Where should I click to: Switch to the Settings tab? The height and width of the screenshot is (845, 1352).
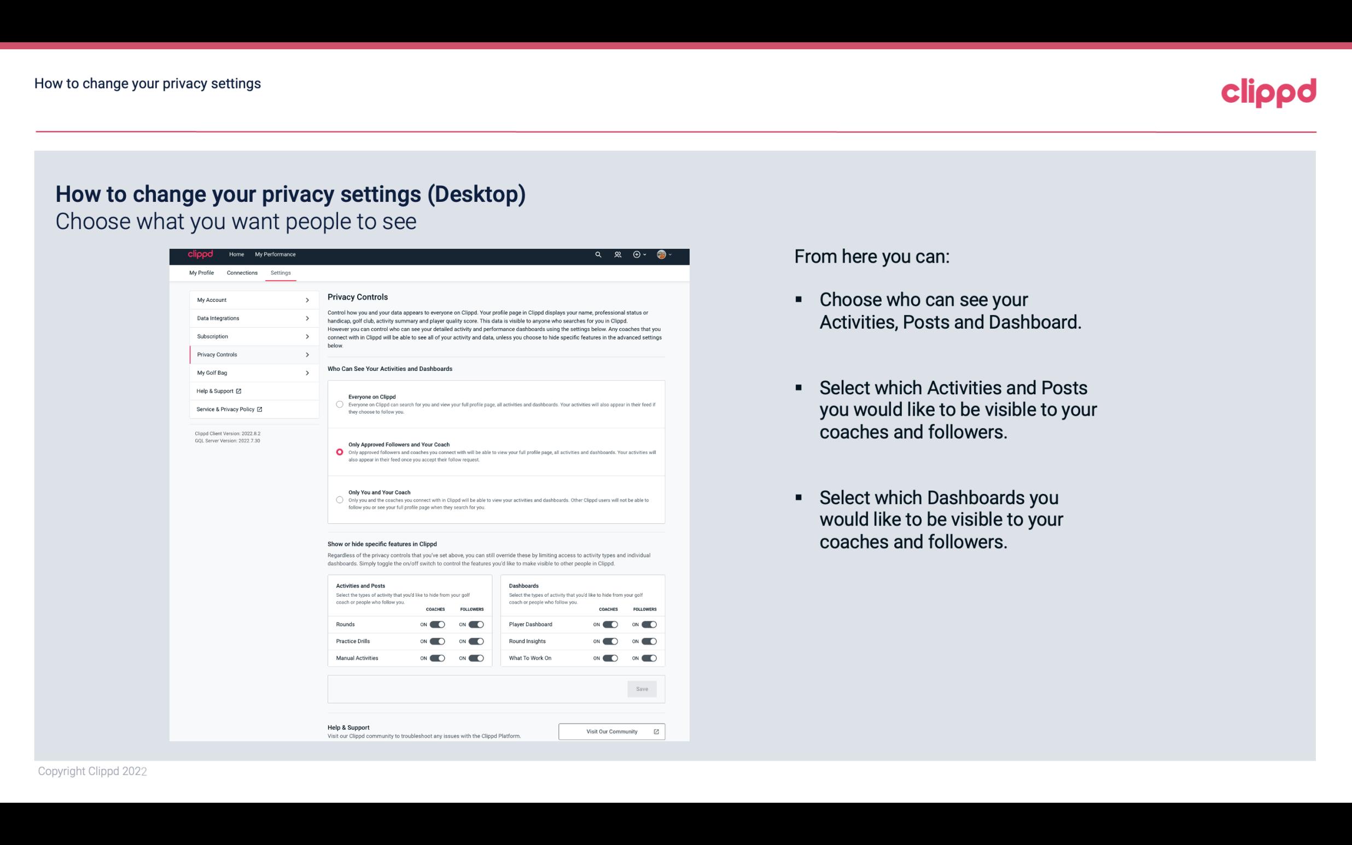click(x=281, y=272)
